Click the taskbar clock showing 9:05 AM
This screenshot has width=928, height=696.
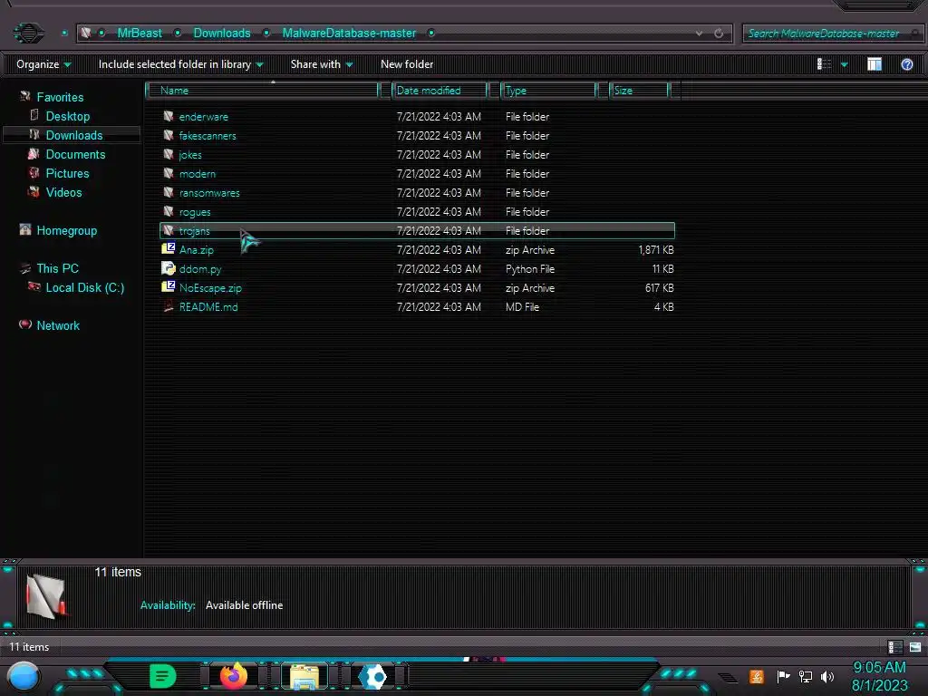879,667
